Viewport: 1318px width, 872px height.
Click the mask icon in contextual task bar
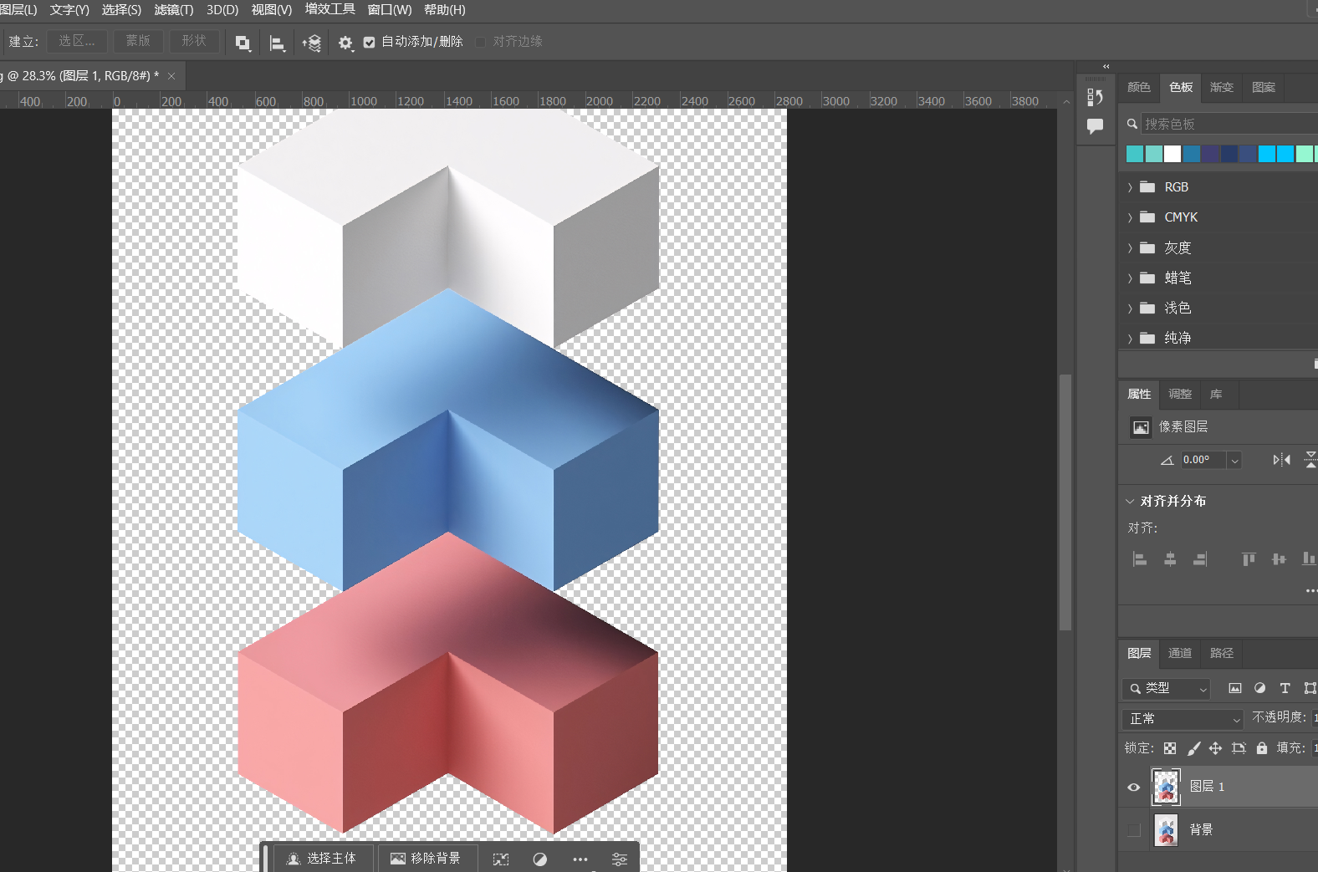pos(501,859)
